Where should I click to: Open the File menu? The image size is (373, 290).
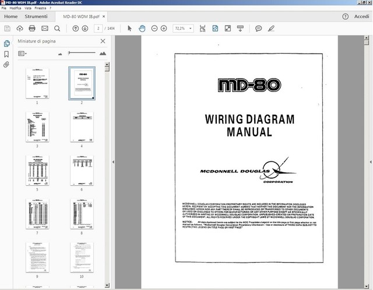(x=4, y=8)
